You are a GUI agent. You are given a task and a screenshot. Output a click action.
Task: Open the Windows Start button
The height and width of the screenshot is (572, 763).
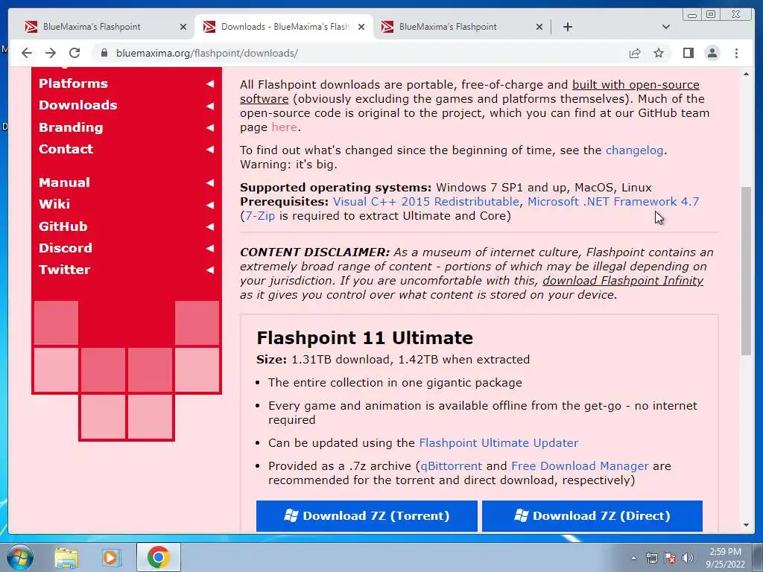click(20, 557)
